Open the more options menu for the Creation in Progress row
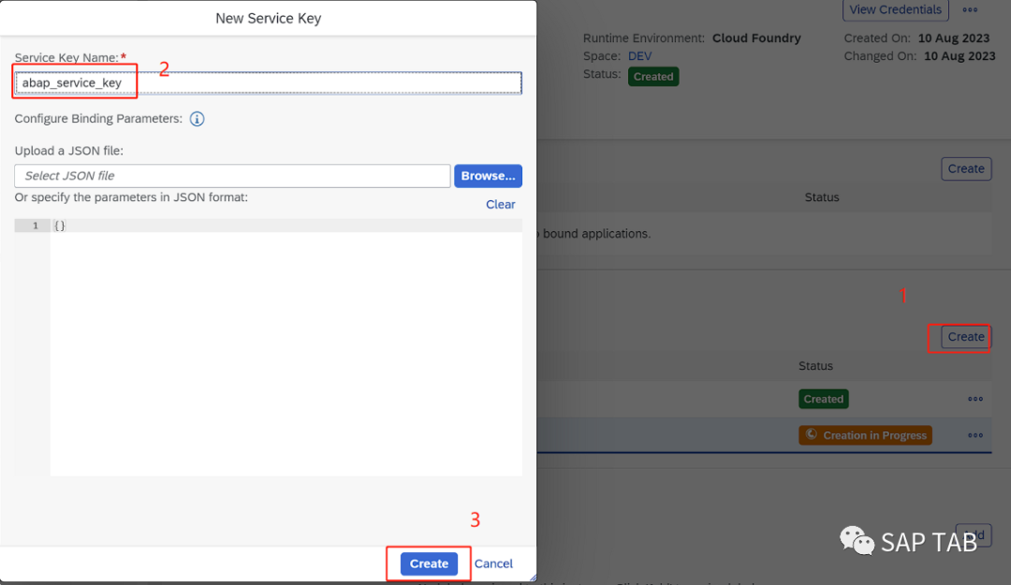This screenshot has height=585, width=1011. [x=974, y=435]
